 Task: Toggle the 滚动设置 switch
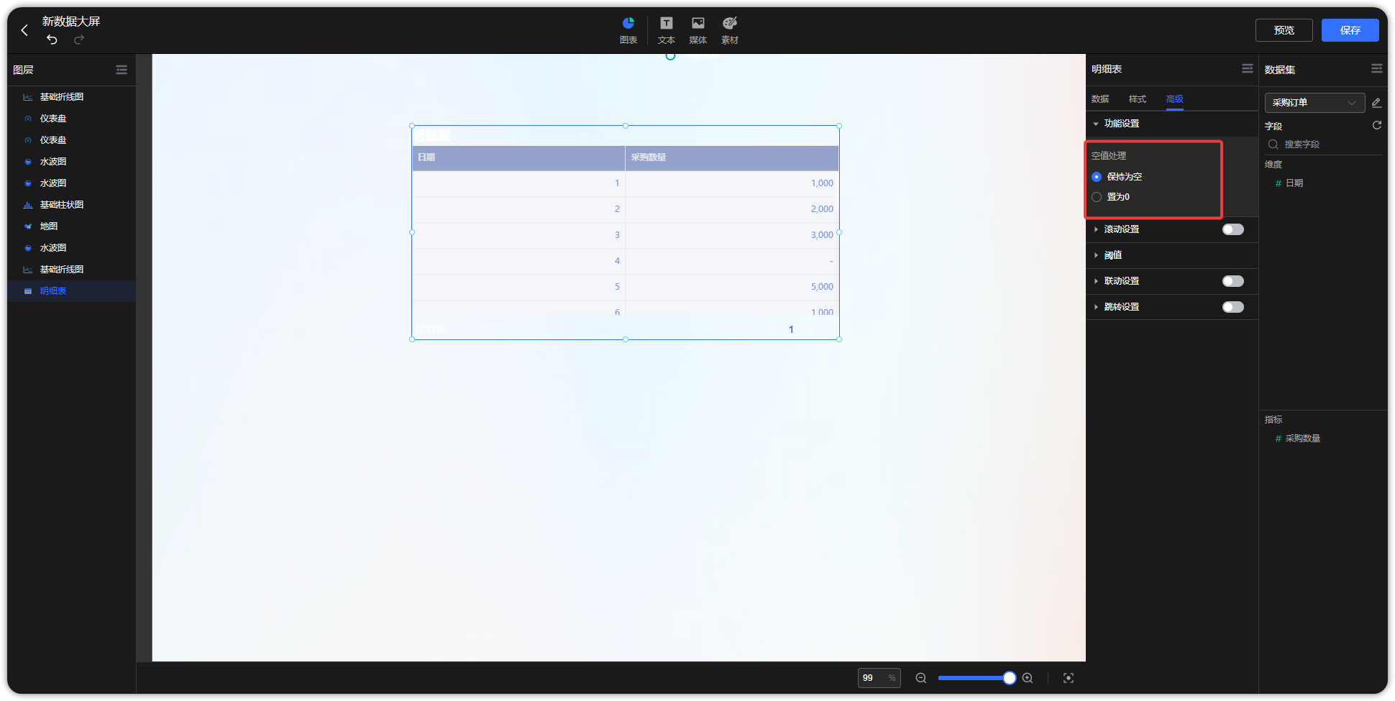coord(1232,229)
